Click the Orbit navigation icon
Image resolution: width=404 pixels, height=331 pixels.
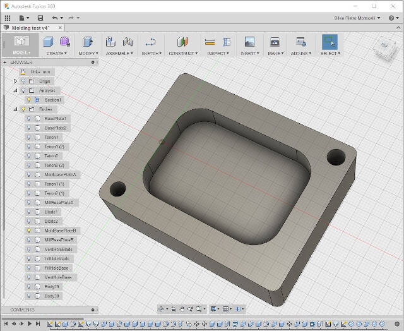point(162,309)
